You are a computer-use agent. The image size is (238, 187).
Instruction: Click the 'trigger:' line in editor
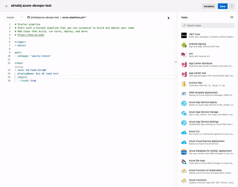tap(20, 42)
